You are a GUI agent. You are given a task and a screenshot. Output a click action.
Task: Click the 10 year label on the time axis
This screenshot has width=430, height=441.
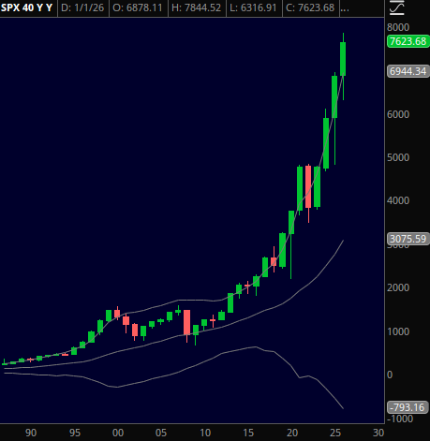(205, 433)
